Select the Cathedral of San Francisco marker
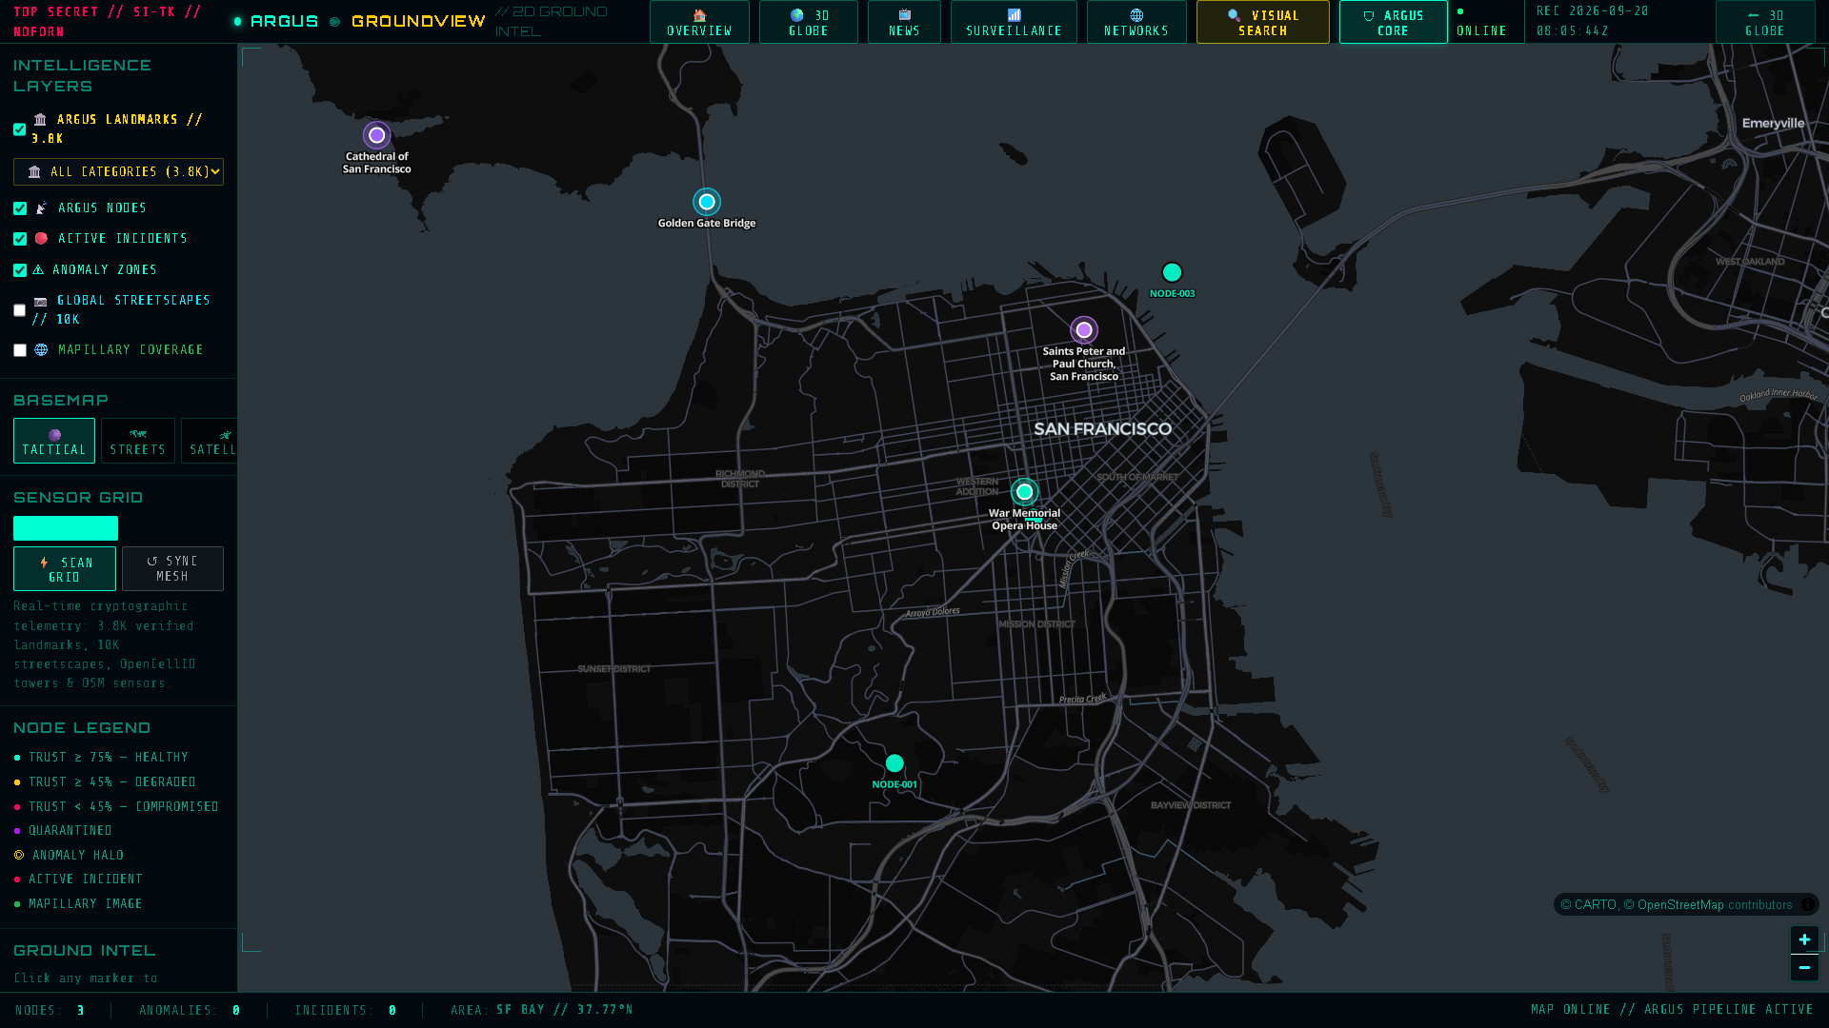 tap(376, 135)
